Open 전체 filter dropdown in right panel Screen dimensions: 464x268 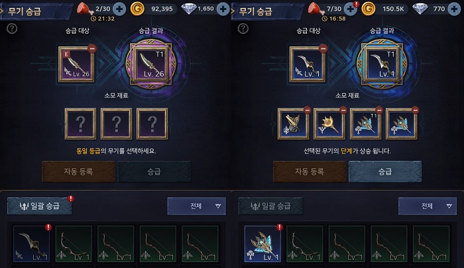pos(428,206)
